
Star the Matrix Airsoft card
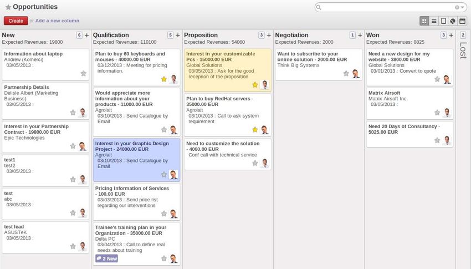(x=437, y=113)
